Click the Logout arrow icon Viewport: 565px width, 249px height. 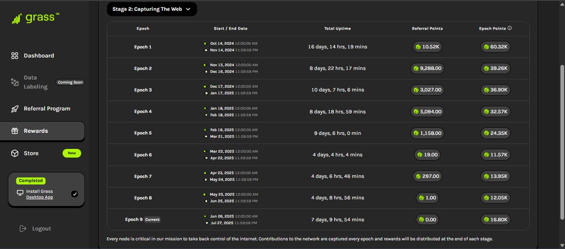tap(23, 228)
